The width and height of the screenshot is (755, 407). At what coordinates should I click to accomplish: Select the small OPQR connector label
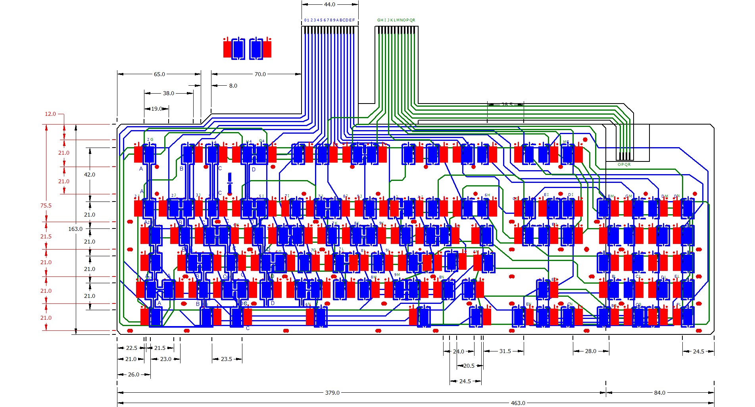(624, 165)
